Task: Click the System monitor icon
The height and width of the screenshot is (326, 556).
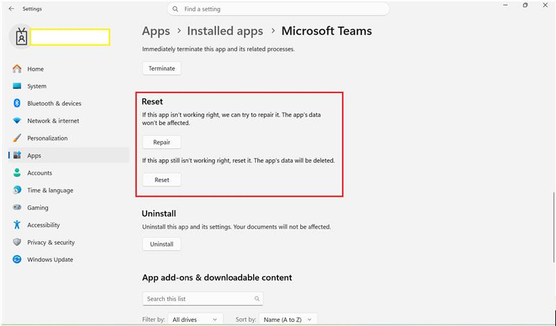Action: pyautogui.click(x=17, y=86)
